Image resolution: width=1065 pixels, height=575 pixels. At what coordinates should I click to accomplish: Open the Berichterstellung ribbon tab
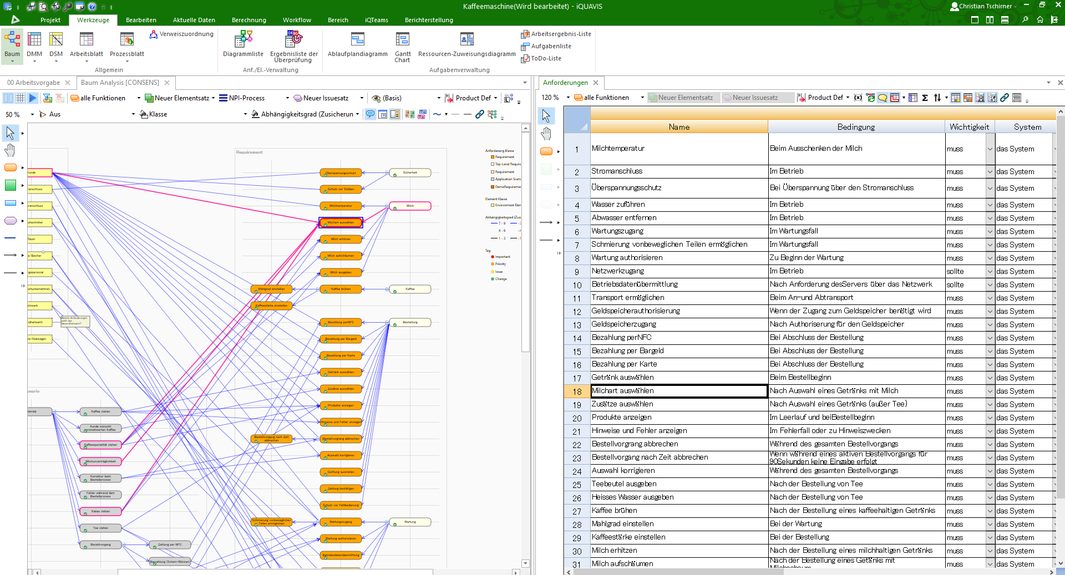[429, 20]
